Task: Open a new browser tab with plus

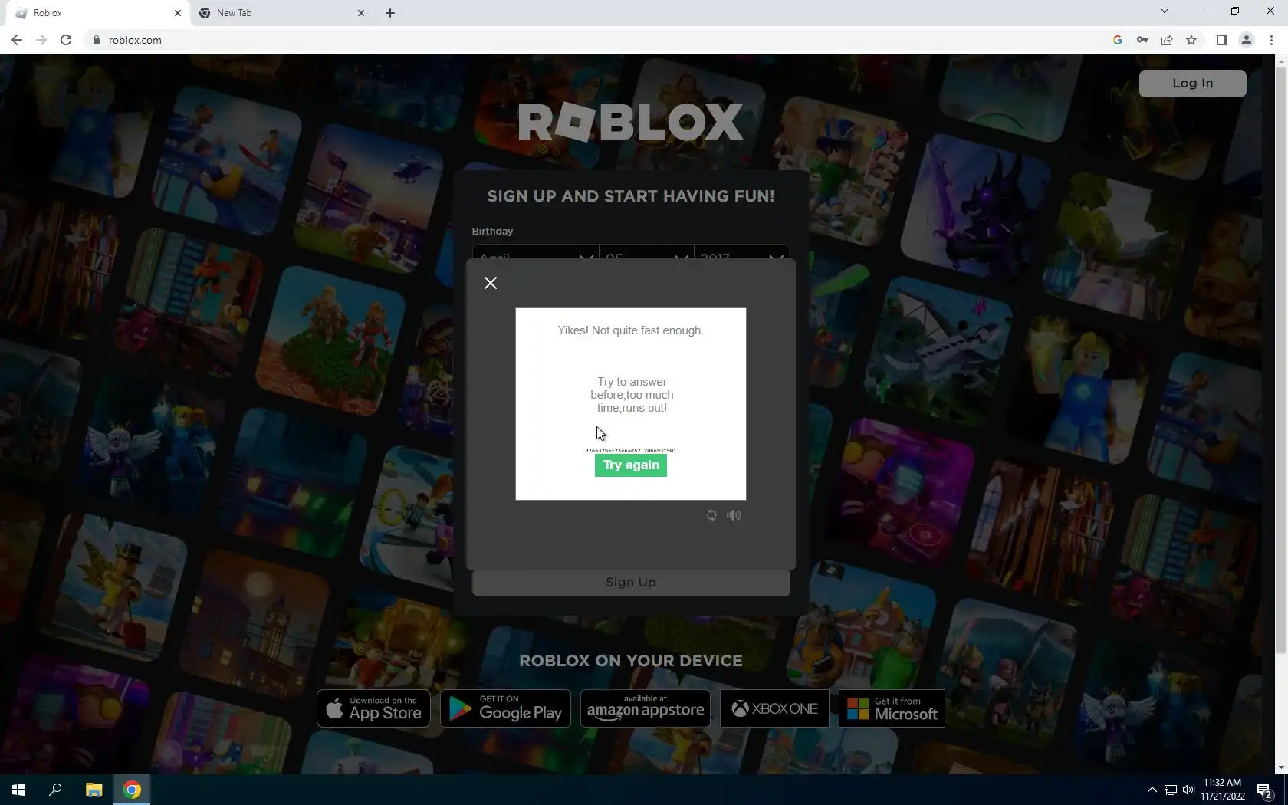Action: pyautogui.click(x=390, y=13)
